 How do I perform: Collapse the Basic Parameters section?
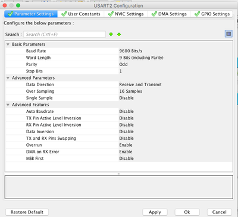8,45
